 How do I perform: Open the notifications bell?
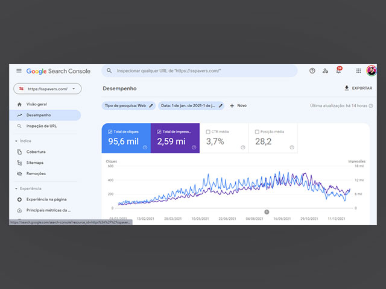tap(338, 71)
